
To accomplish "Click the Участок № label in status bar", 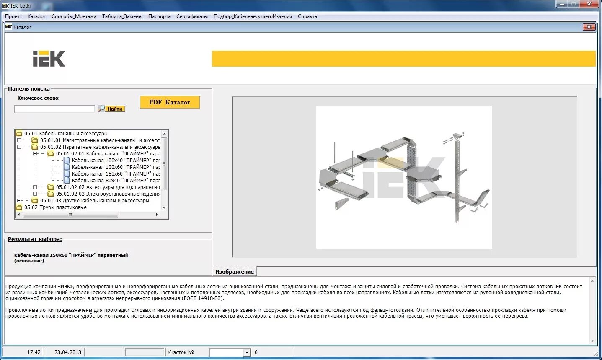I will pyautogui.click(x=181, y=352).
